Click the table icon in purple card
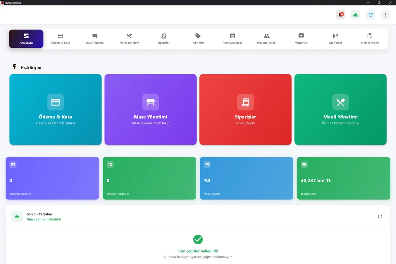This screenshot has height=264, width=396. [150, 102]
